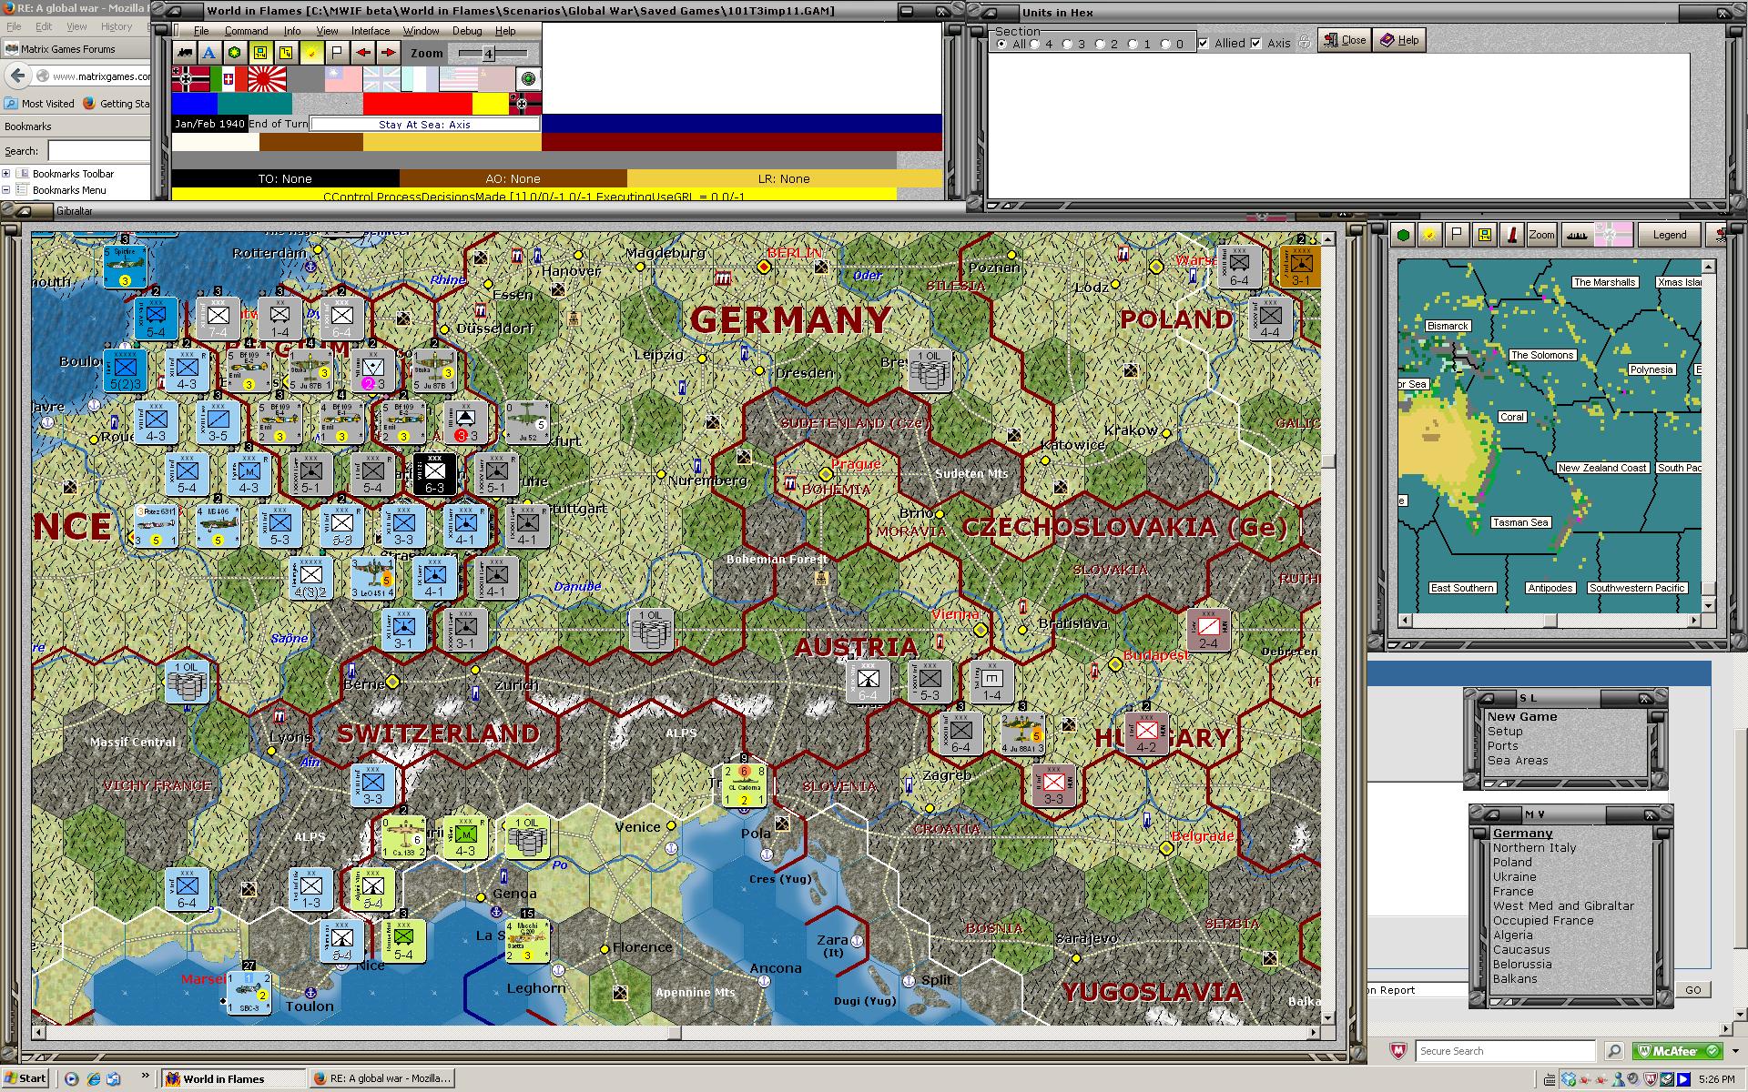Click the Legend button

click(1670, 235)
